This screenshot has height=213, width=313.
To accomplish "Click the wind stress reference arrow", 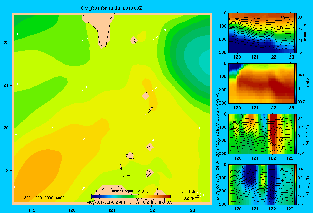I will (x=192, y=195).
